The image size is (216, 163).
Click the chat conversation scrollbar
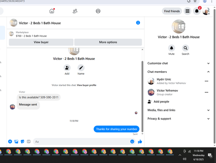[x=142, y=96]
